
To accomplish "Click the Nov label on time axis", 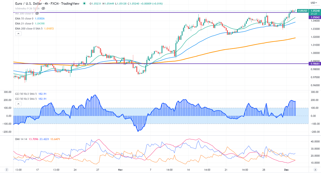I will pos(120,170).
